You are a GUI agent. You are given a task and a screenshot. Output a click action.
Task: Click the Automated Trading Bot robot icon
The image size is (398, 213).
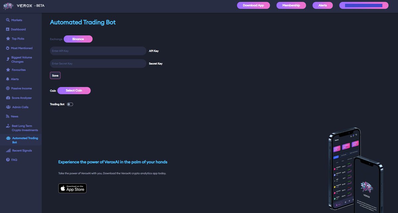click(x=8, y=138)
